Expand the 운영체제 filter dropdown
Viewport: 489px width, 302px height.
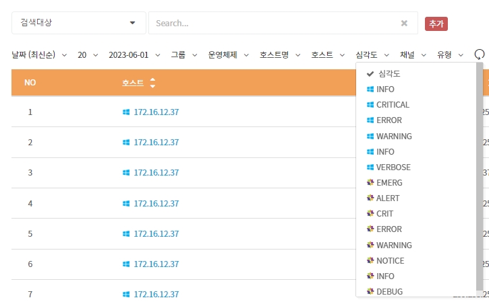[228, 54]
